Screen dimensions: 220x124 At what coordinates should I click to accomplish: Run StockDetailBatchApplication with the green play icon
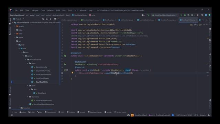click(x=181, y=15)
